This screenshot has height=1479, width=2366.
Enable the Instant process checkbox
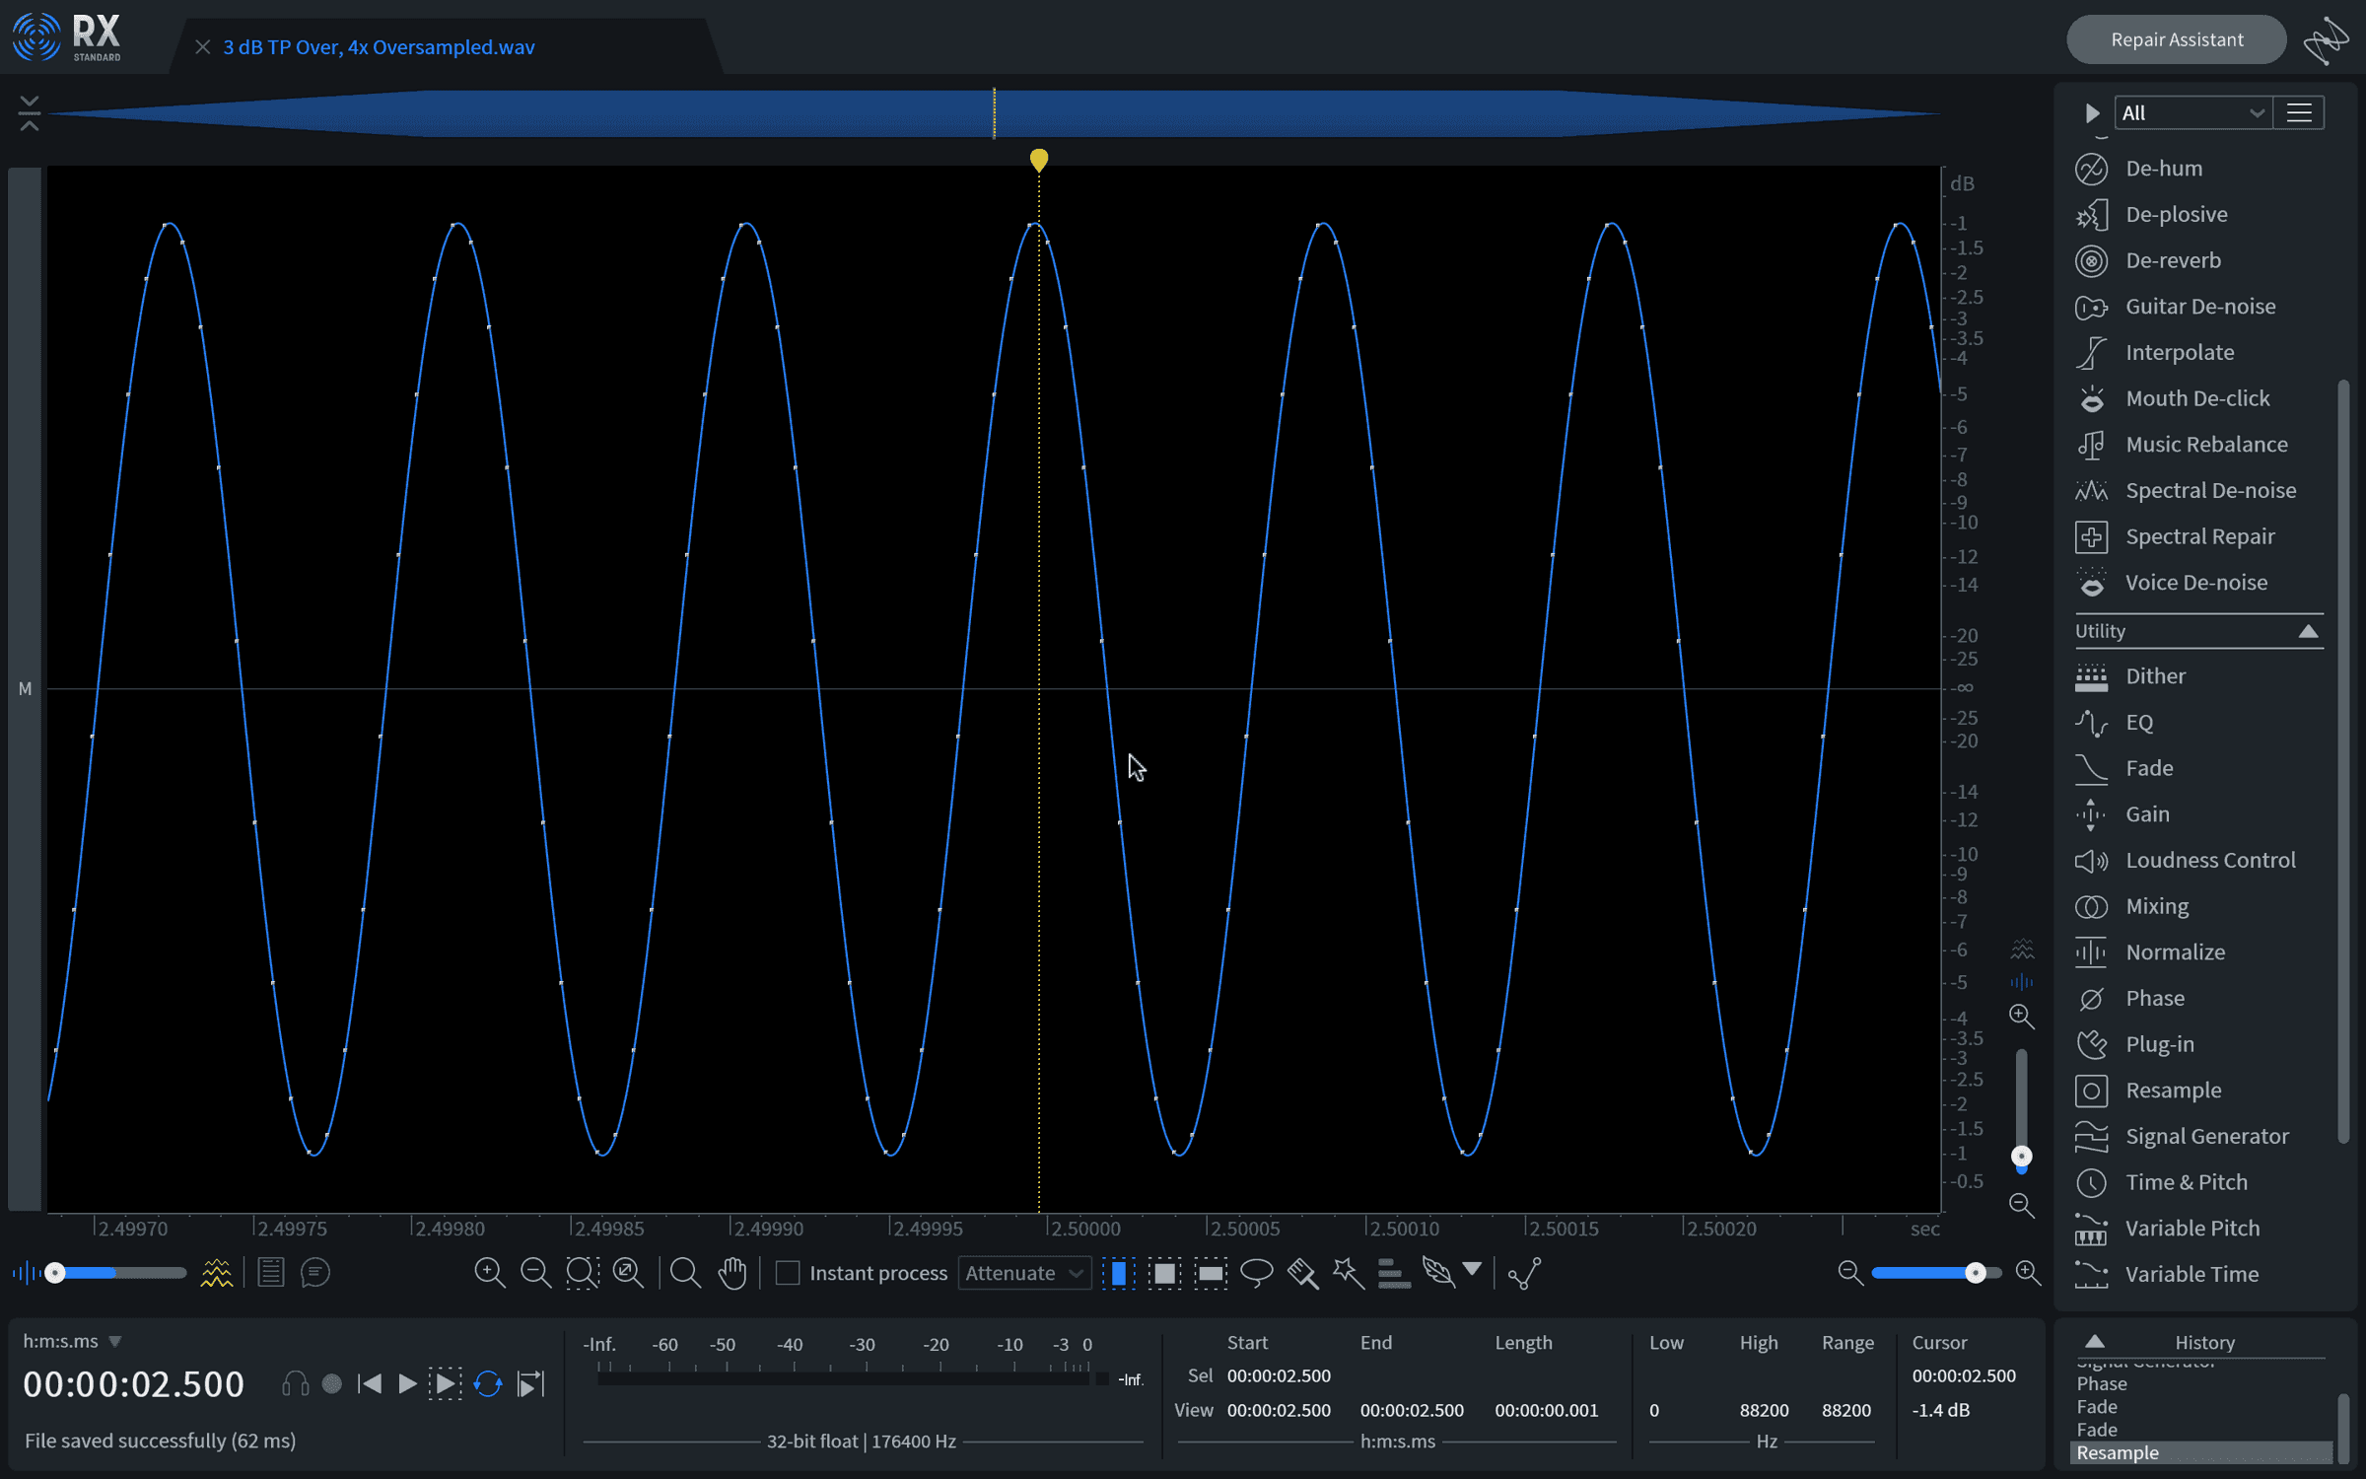788,1273
